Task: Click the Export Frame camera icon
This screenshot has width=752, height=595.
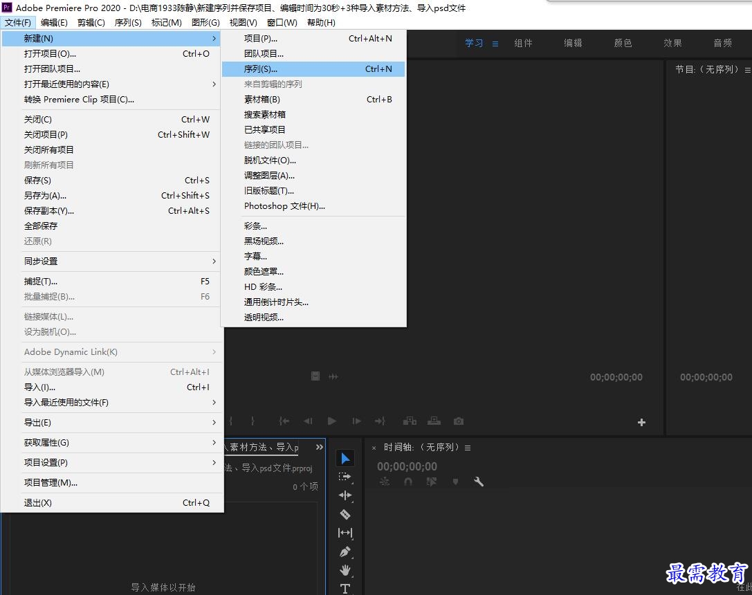Action: click(459, 421)
